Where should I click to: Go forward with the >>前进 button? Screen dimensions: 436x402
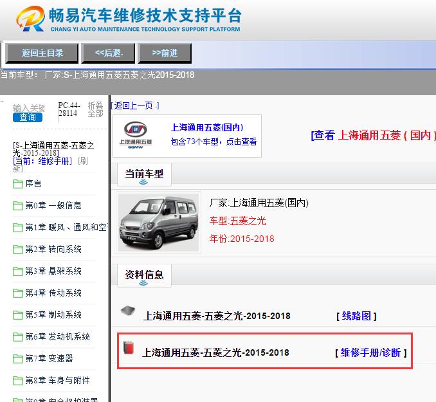(165, 53)
